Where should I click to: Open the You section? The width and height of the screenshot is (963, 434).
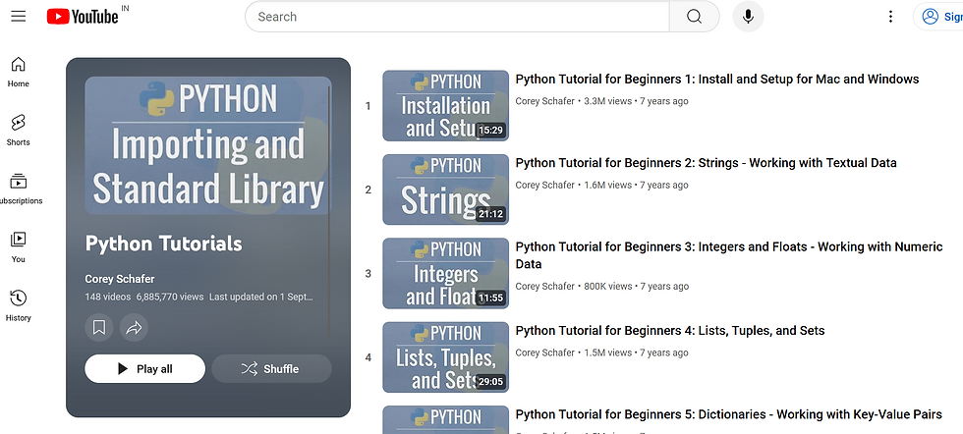click(19, 246)
